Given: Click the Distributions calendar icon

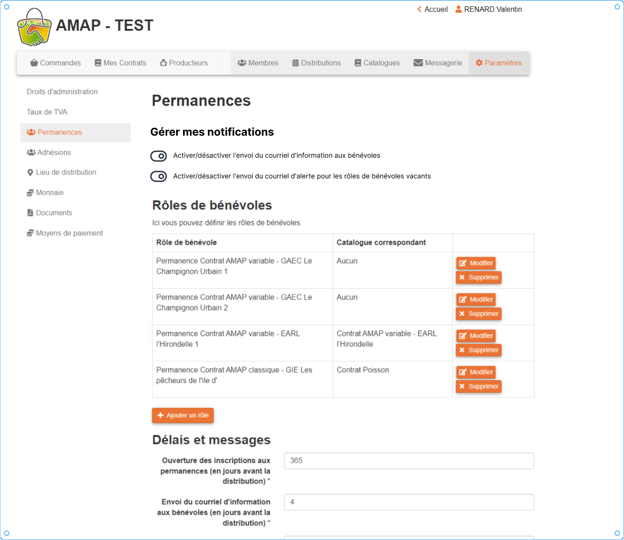Looking at the screenshot, I should 295,63.
